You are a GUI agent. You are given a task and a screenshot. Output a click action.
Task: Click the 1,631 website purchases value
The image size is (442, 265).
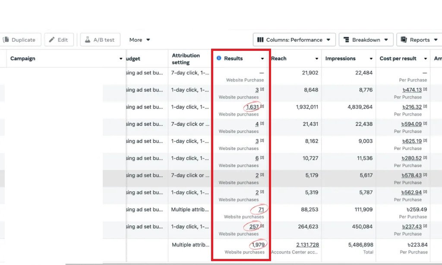coord(252,107)
